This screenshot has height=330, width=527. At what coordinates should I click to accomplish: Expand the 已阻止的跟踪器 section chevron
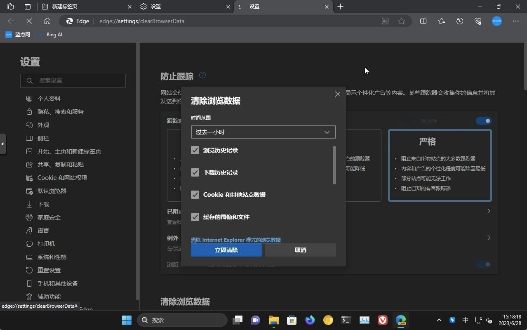[x=488, y=211]
